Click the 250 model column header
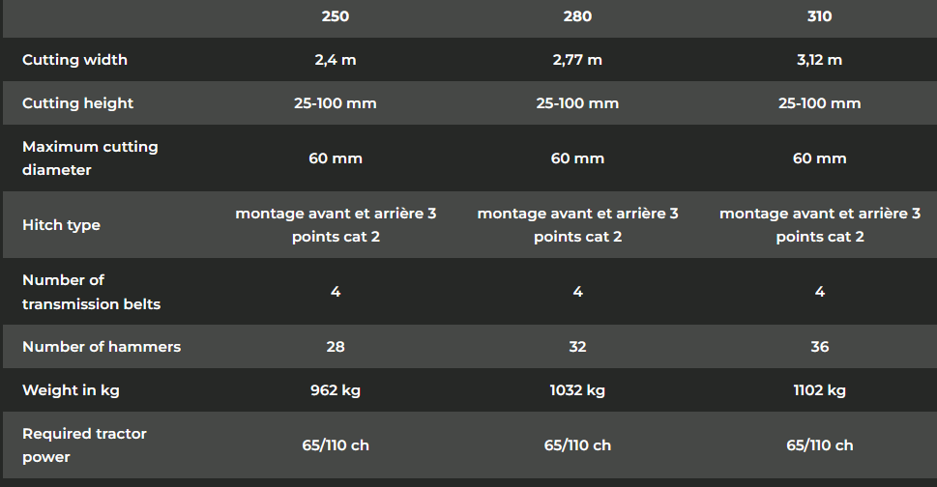 336,16
